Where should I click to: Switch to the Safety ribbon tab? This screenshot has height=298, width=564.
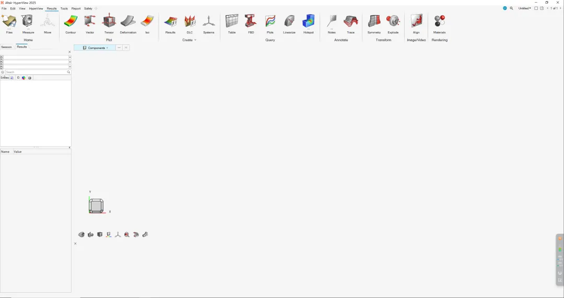point(88,8)
